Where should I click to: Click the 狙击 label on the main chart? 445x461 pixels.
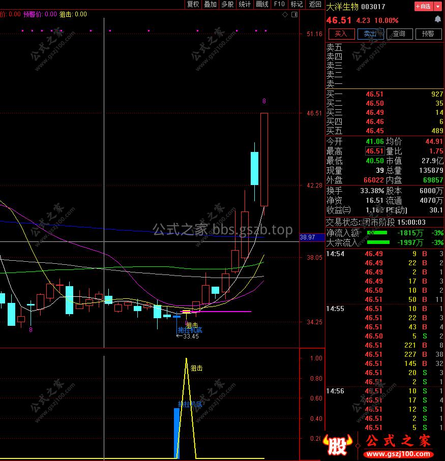[x=192, y=325]
